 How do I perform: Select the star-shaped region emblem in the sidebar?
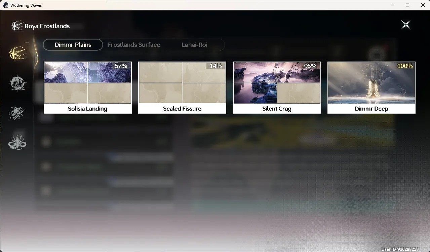(x=17, y=113)
